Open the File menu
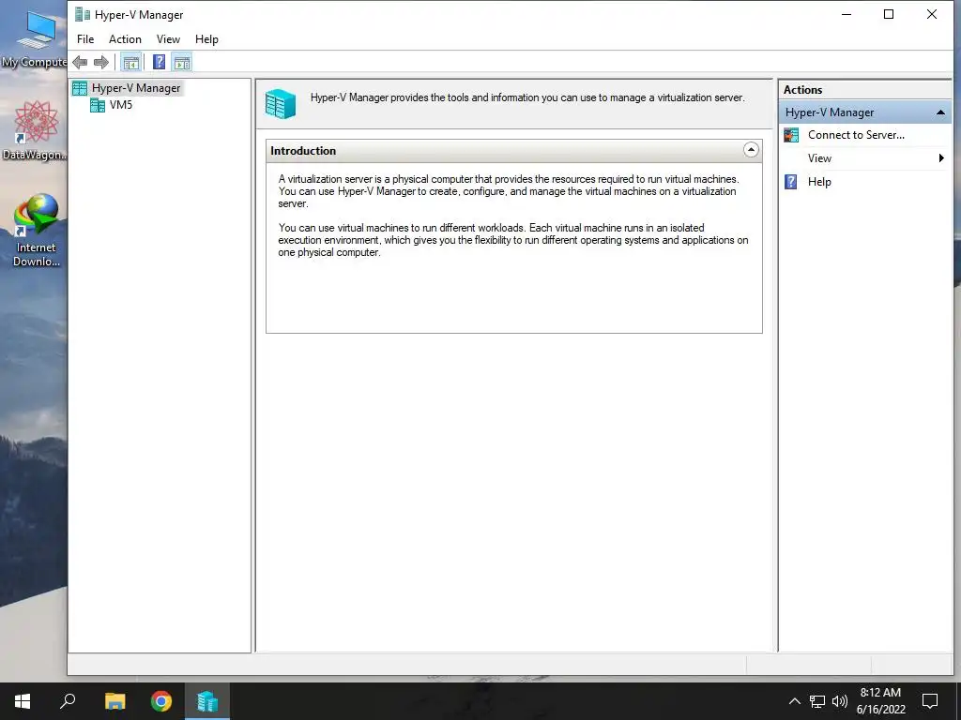This screenshot has height=720, width=961. [x=85, y=39]
